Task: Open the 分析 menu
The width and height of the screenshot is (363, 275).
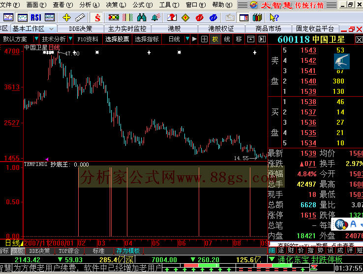Action: tap(90, 4)
